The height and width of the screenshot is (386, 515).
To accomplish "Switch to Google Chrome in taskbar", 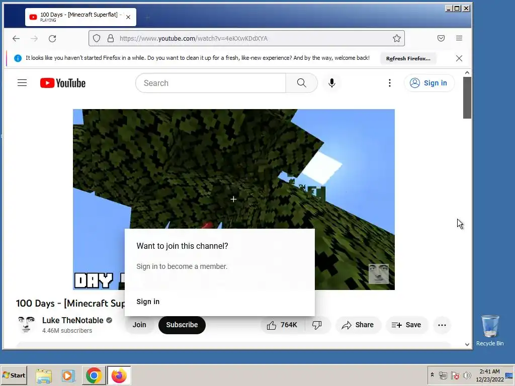I will tap(94, 375).
